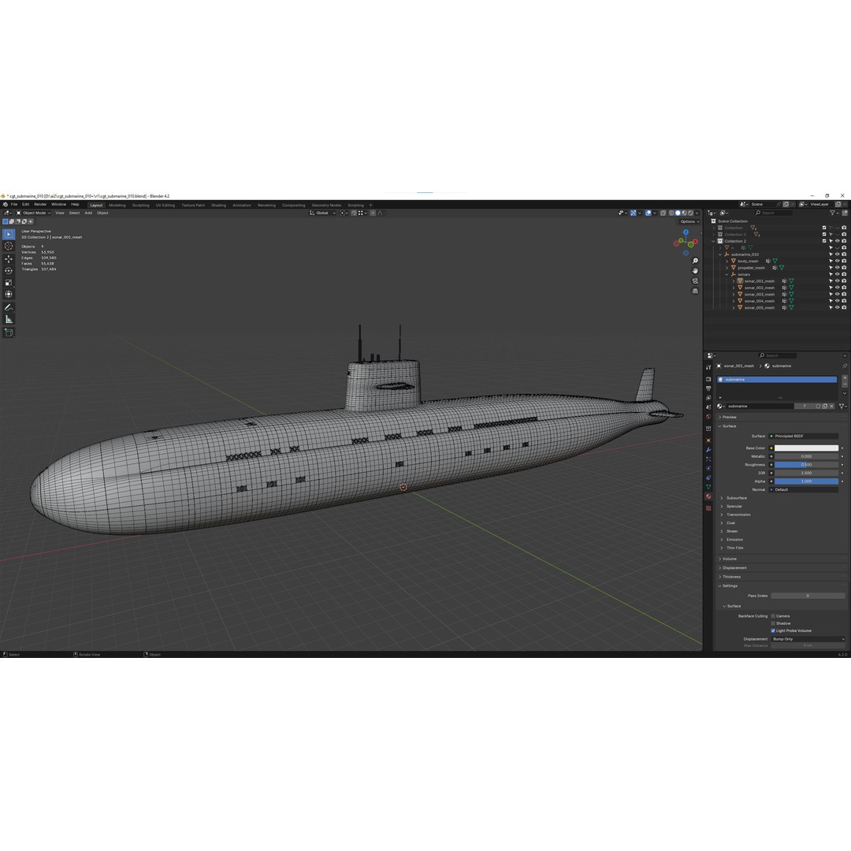Select the Rotate tool
This screenshot has height=851, width=851.
[9, 271]
